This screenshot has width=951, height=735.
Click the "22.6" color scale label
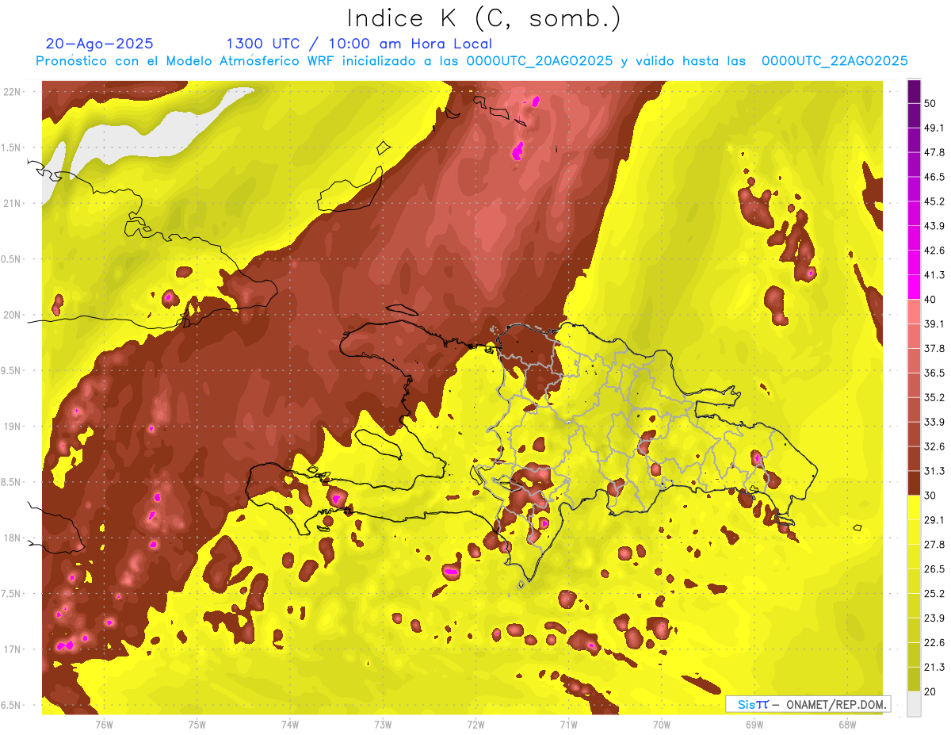934,643
